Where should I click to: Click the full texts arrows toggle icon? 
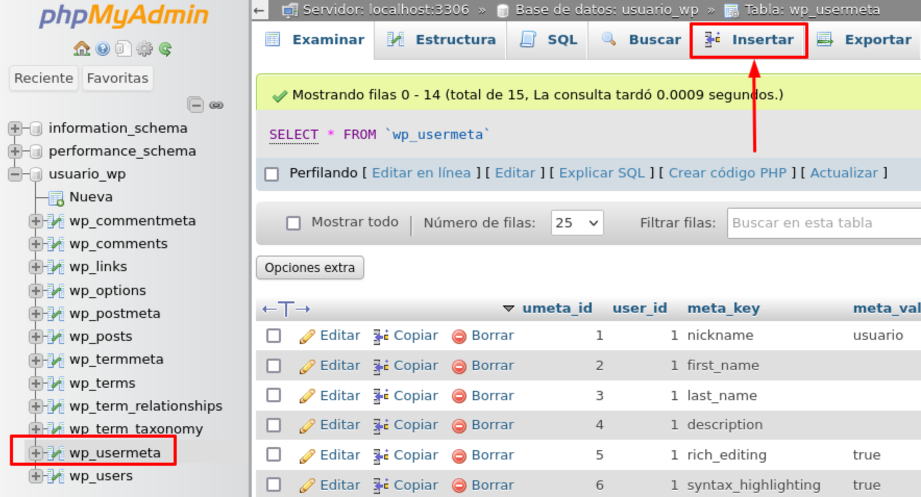point(286,309)
